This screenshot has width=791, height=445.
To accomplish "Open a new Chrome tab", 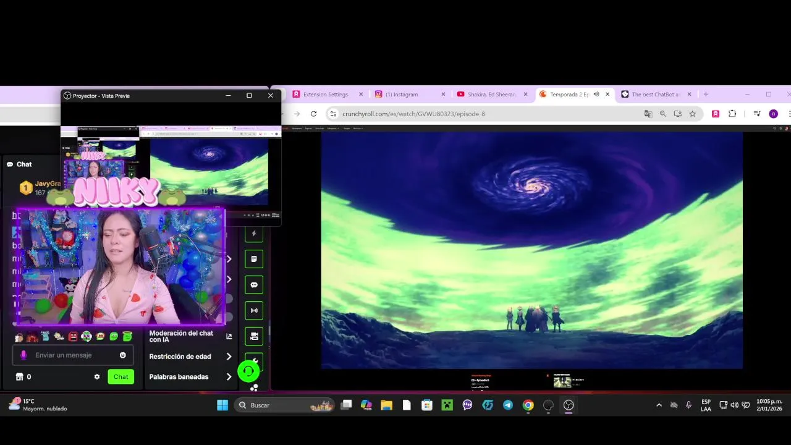I will 706,95.
